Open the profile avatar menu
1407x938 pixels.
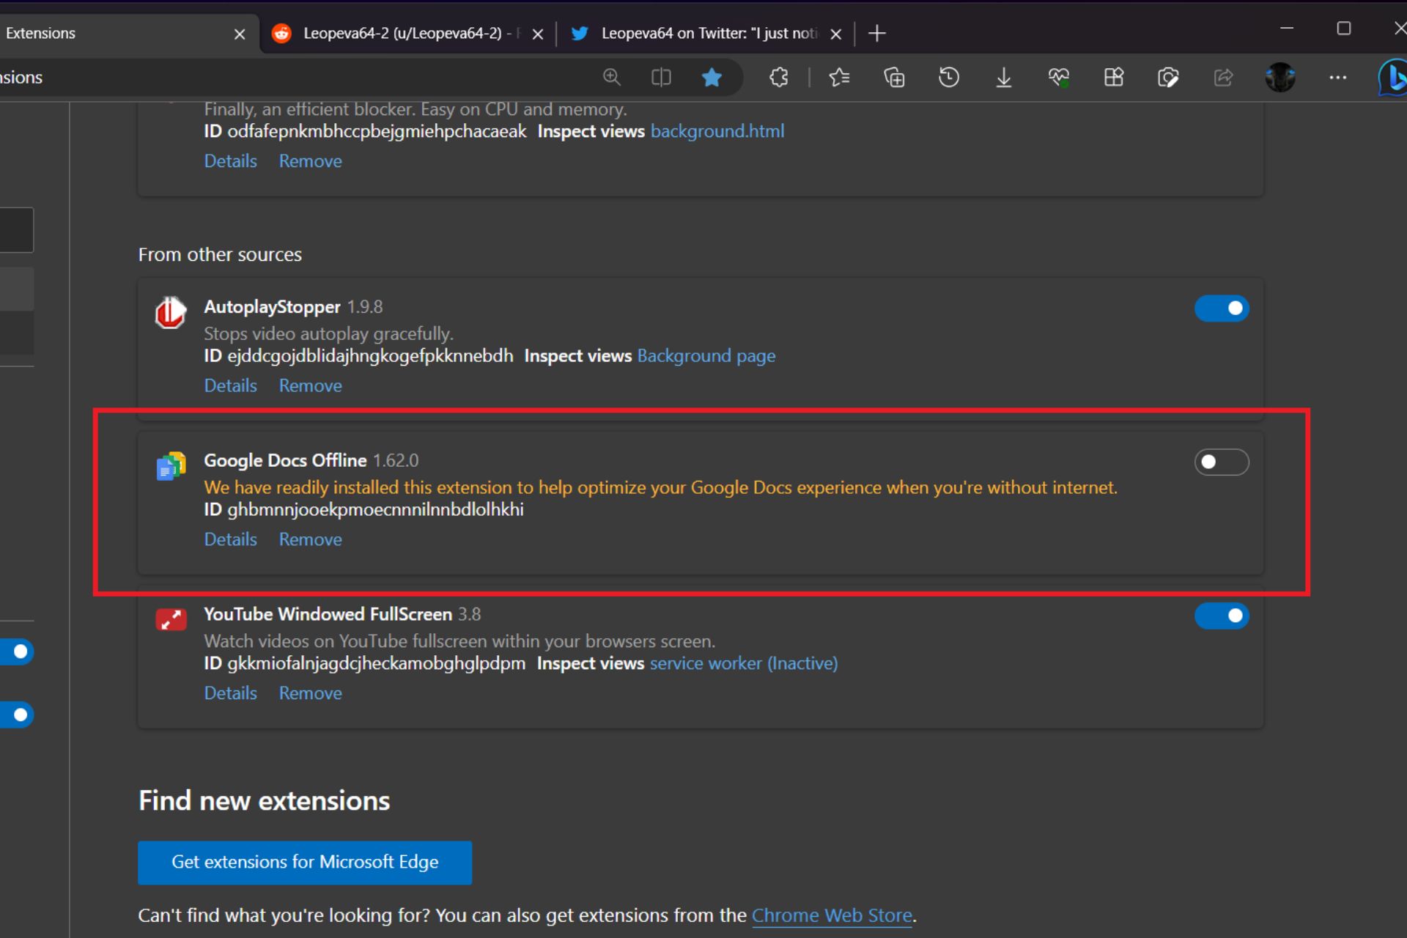click(x=1280, y=77)
